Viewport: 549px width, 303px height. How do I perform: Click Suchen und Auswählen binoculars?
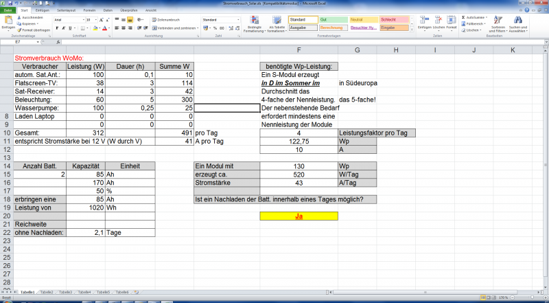(518, 24)
